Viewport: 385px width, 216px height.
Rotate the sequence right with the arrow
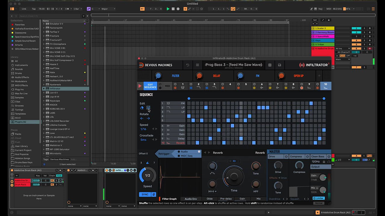[x=148, y=118]
